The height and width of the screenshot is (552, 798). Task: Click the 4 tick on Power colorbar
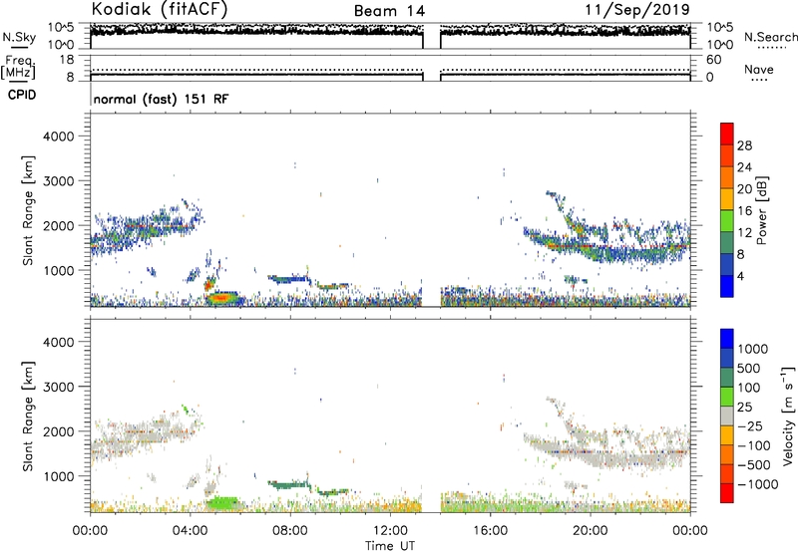click(740, 276)
